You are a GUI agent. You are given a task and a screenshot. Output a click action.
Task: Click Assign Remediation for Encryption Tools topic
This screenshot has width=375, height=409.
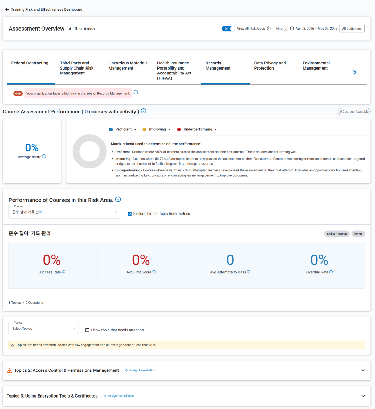[121, 396]
